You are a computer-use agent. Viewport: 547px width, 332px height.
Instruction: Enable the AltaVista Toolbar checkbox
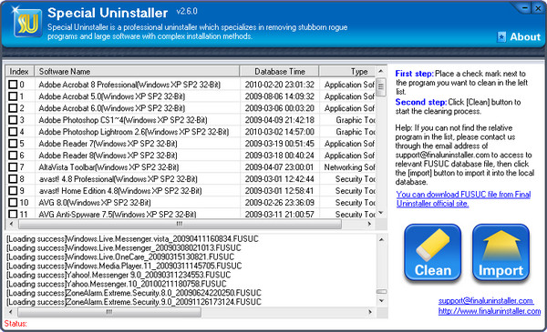[13, 167]
